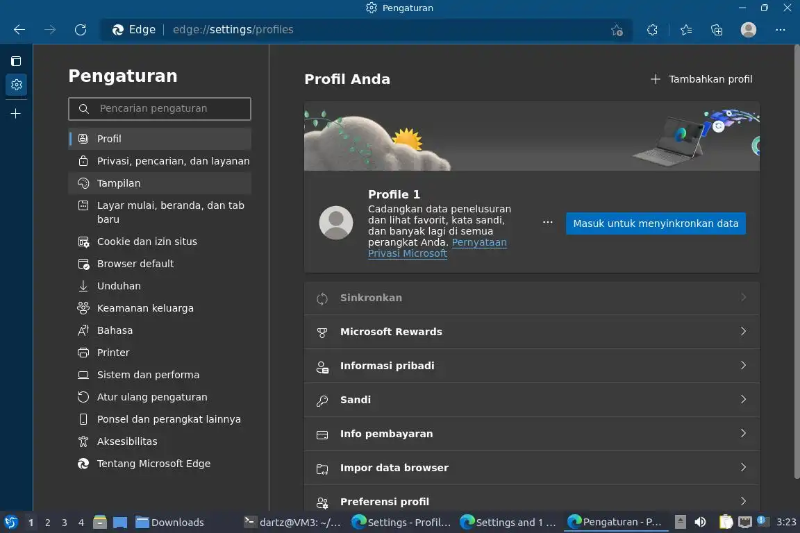Click the forward navigation arrow

(50, 30)
